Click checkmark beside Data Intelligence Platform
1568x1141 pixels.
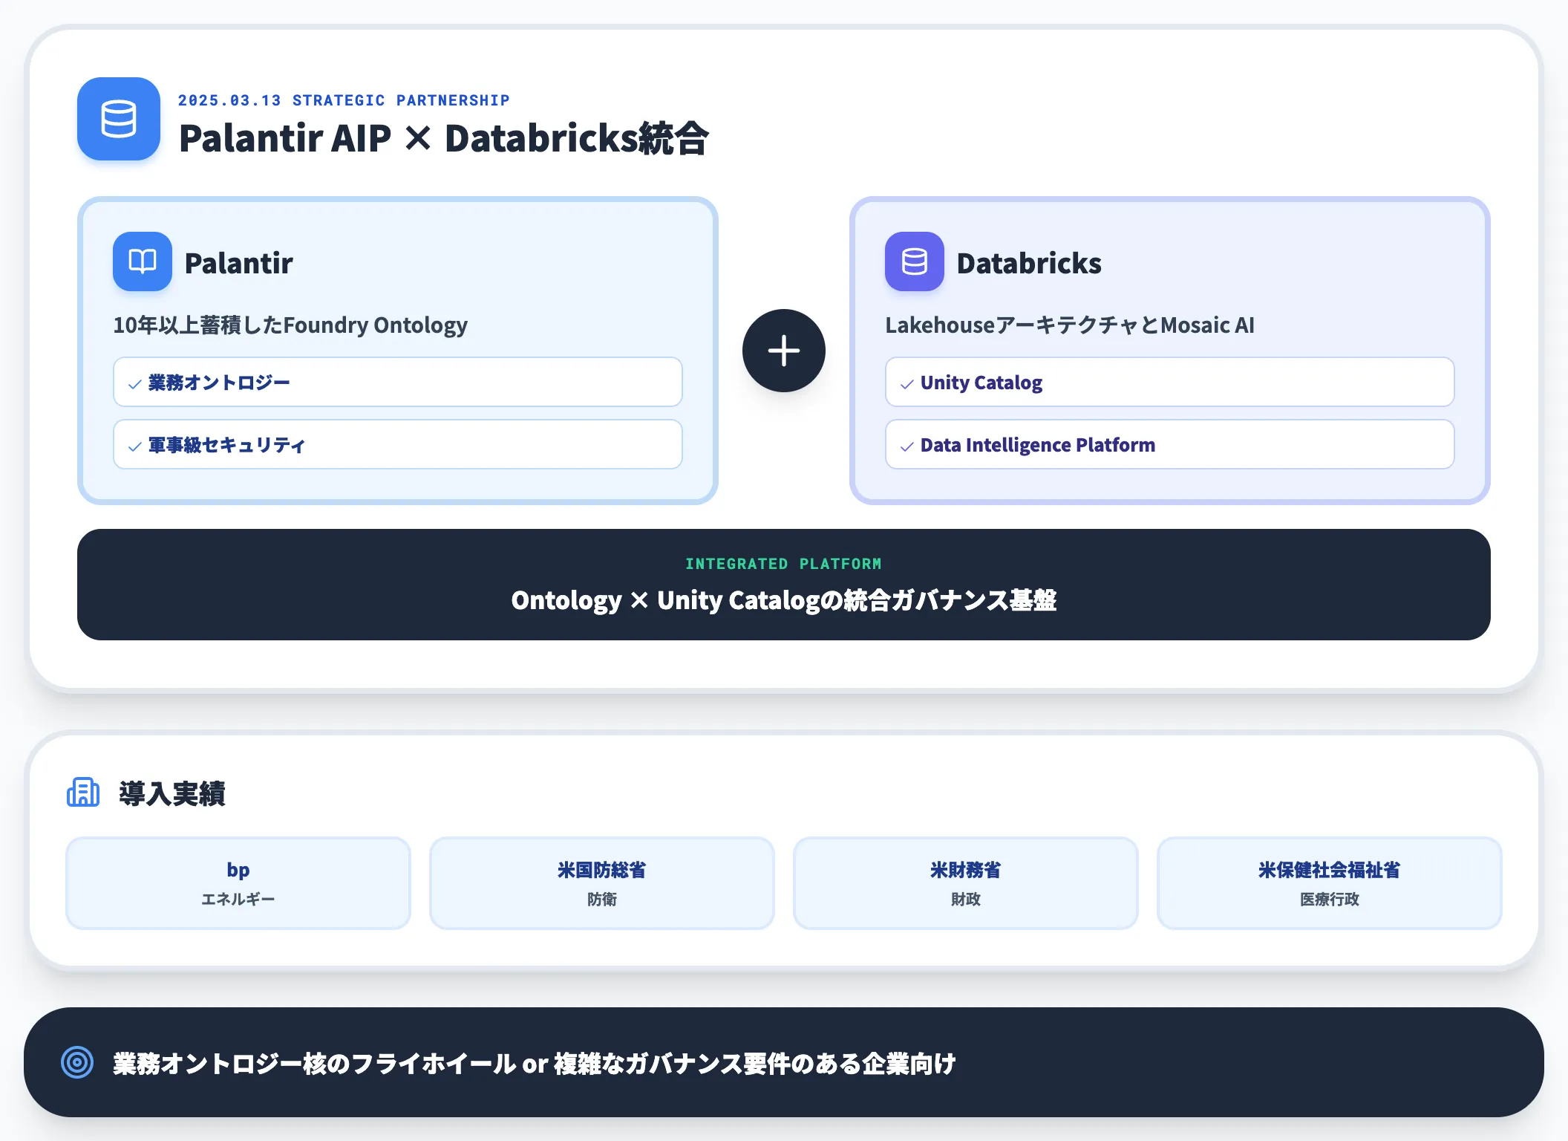point(907,446)
